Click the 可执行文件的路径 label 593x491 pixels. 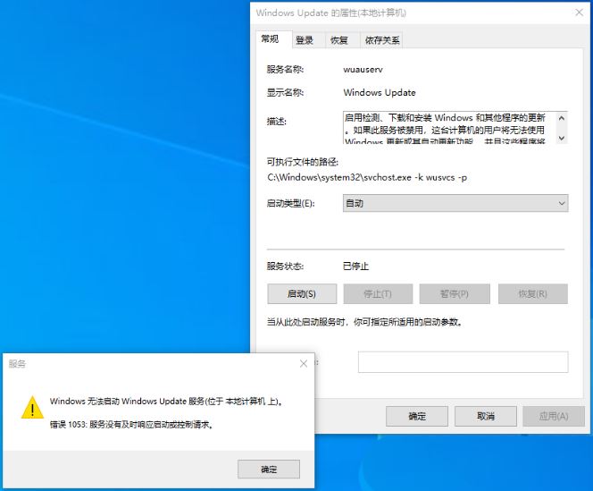(303, 162)
